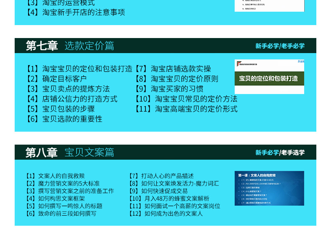The width and height of the screenshot is (331, 237).
Task: Select item 【6】宝贝选款的重要性
Action: click(64, 119)
